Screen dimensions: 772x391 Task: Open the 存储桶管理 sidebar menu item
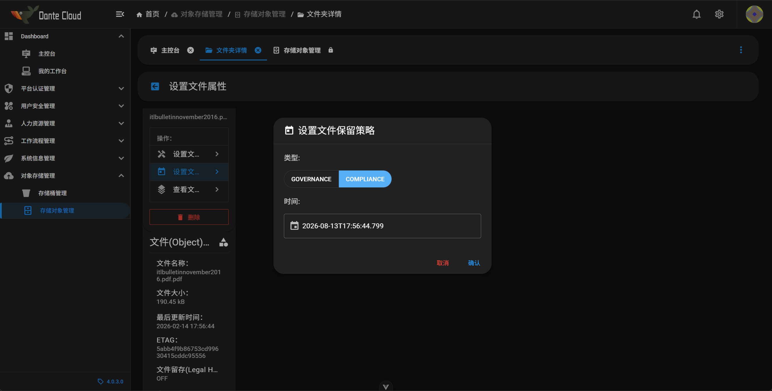[x=52, y=193]
